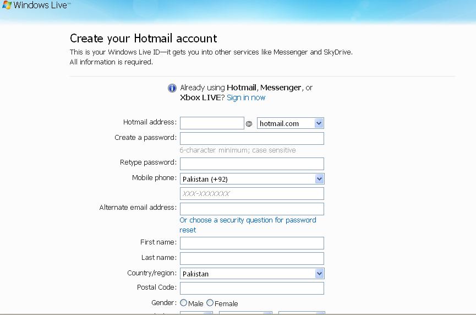
Task: Click the Sign in now link
Action: click(x=246, y=97)
